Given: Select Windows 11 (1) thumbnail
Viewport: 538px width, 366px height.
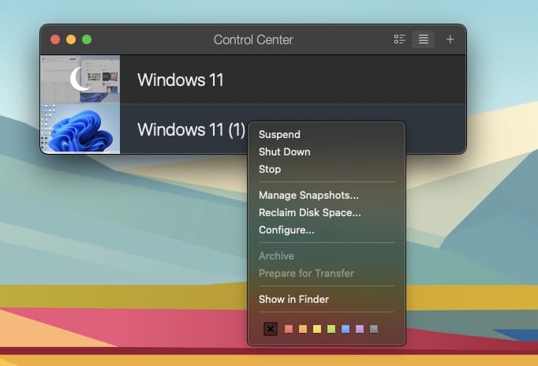Looking at the screenshot, I should (80, 129).
